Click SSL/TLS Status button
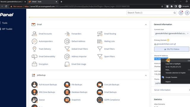 tap(172, 49)
